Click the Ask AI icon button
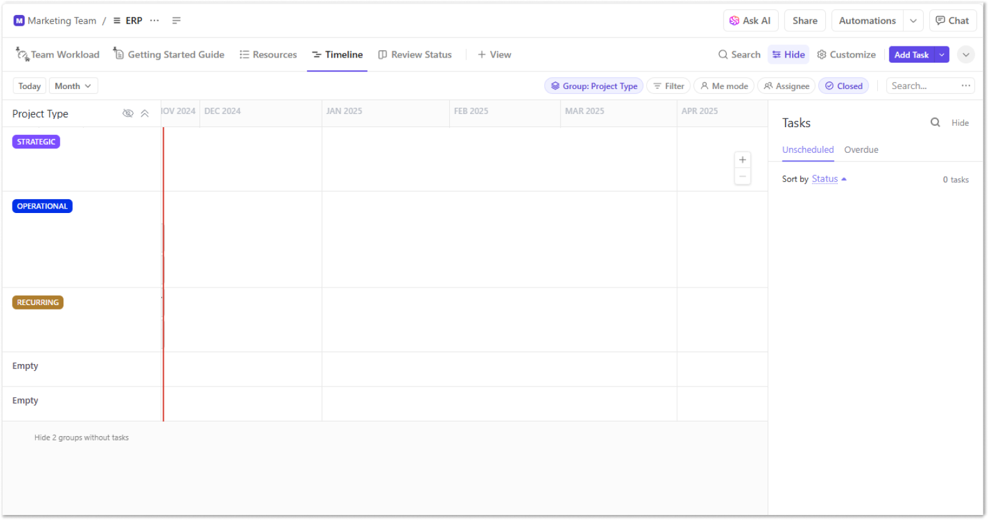Screen dimensions: 989x520 point(751,21)
